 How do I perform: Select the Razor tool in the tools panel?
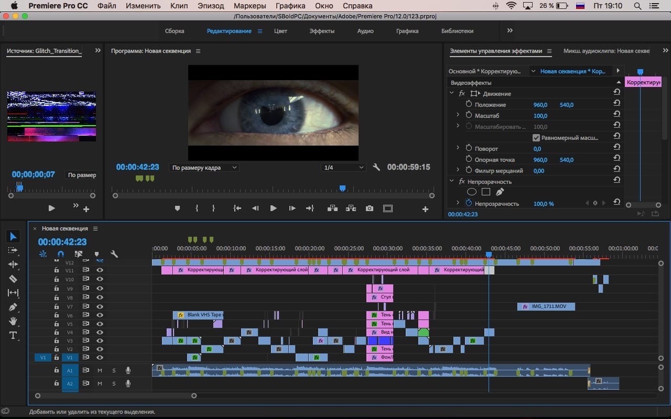(13, 279)
